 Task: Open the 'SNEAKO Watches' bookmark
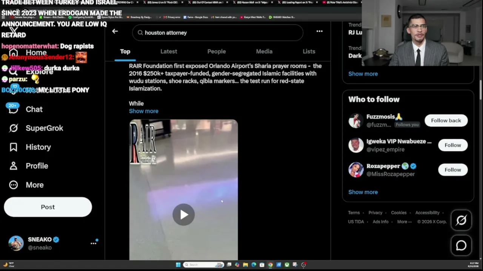pyautogui.click(x=282, y=17)
